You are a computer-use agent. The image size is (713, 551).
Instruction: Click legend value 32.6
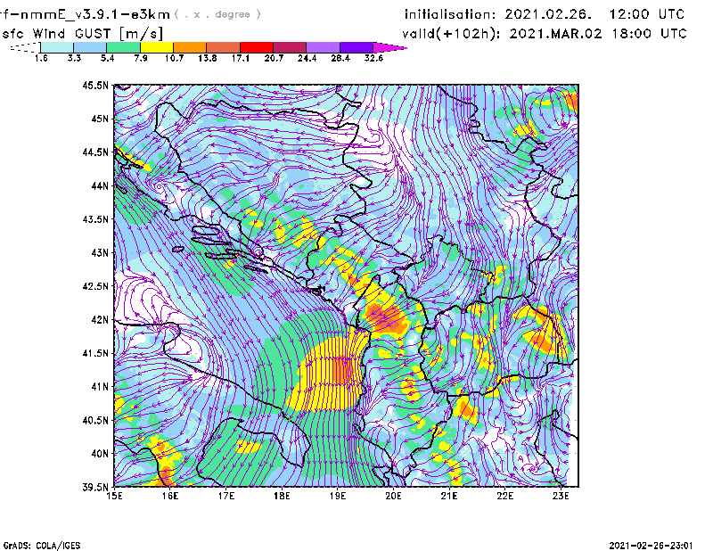[x=373, y=58]
